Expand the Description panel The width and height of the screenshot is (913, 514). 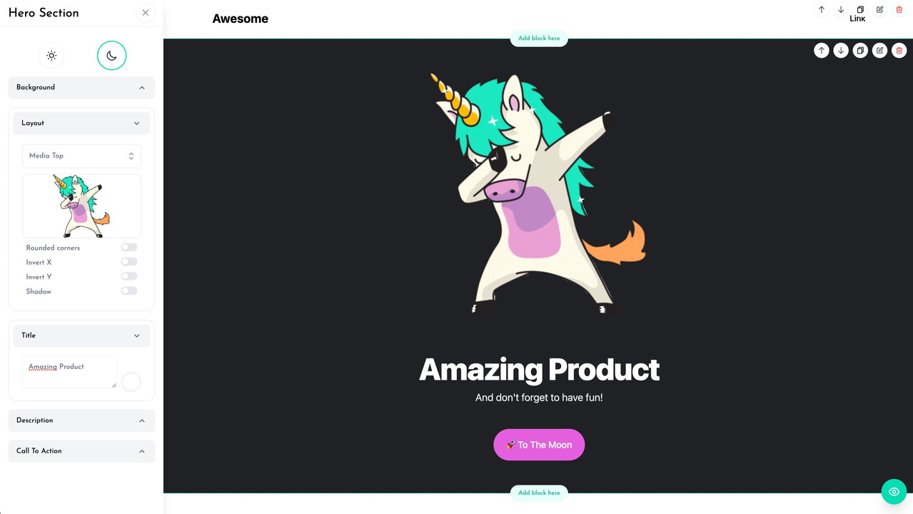81,420
